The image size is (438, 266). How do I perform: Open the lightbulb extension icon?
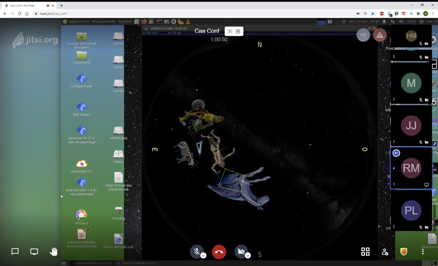pos(396,13)
